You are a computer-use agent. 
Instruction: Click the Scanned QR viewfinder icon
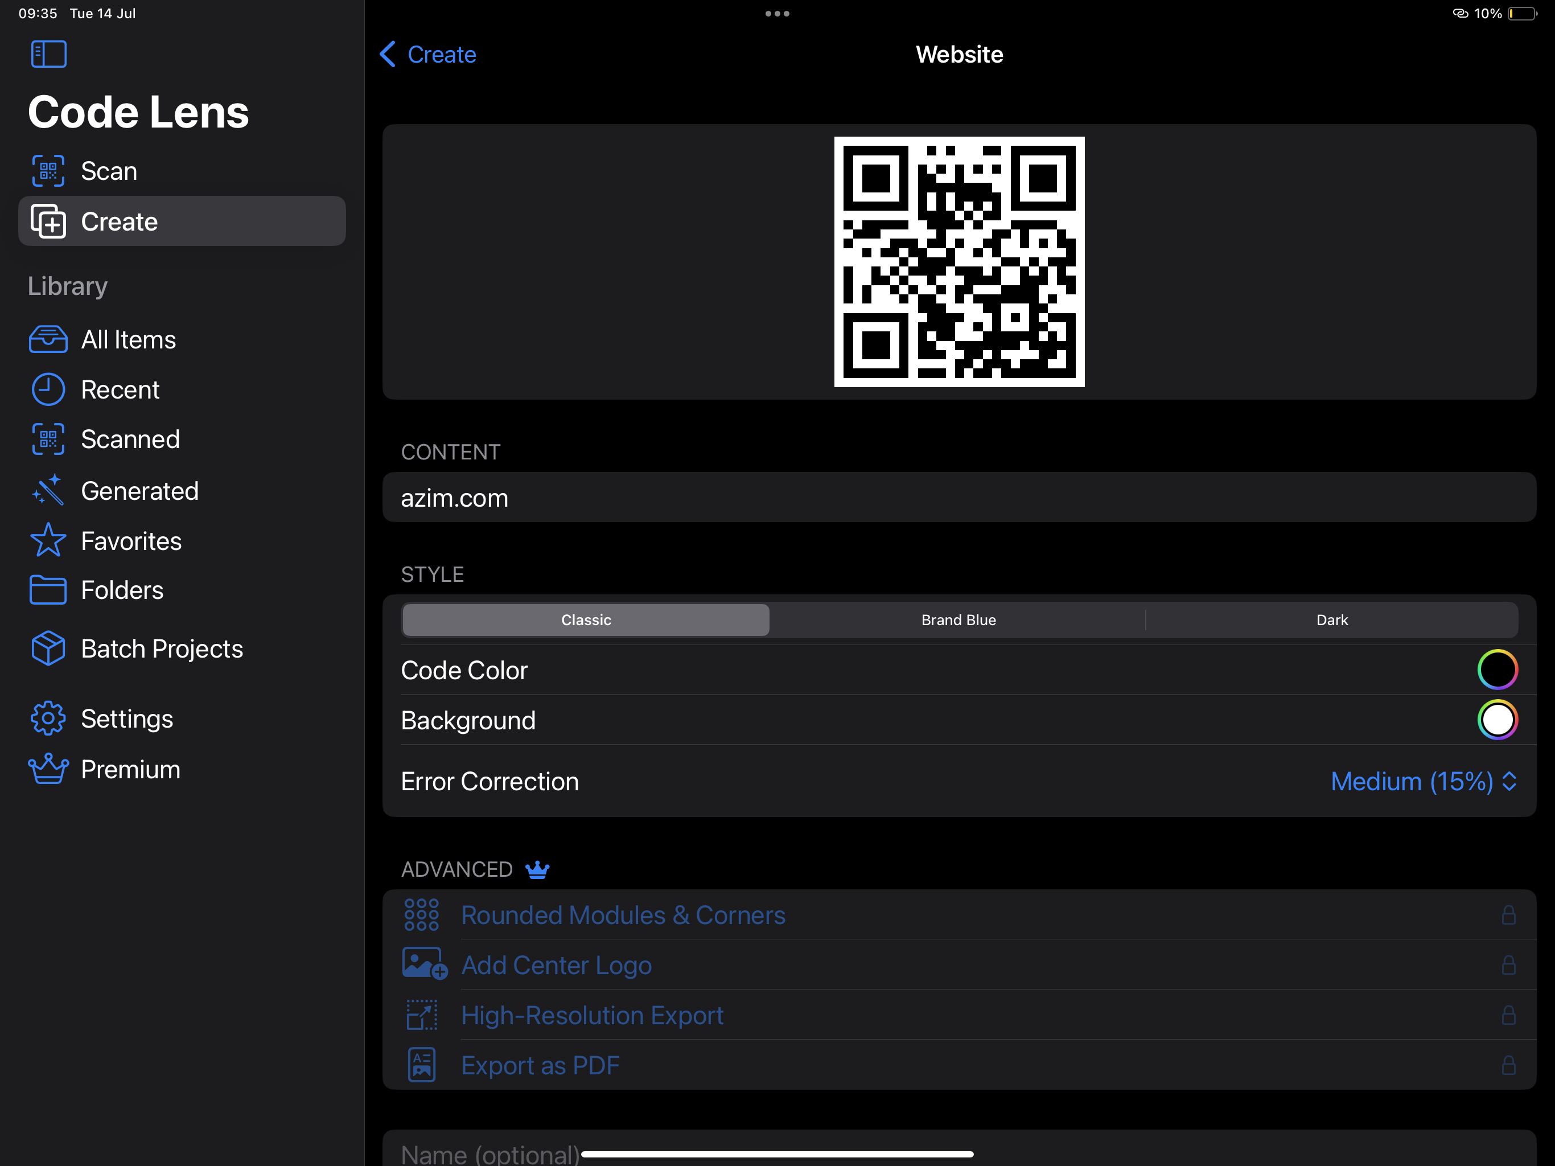(x=48, y=440)
